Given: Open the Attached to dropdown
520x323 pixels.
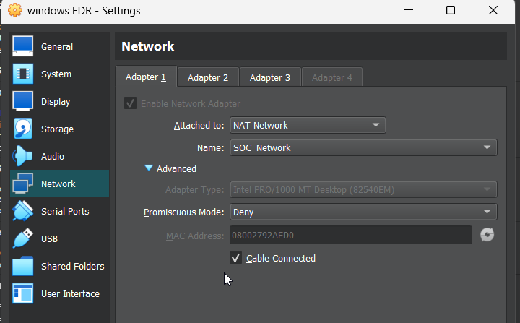Looking at the screenshot, I should click(x=308, y=126).
